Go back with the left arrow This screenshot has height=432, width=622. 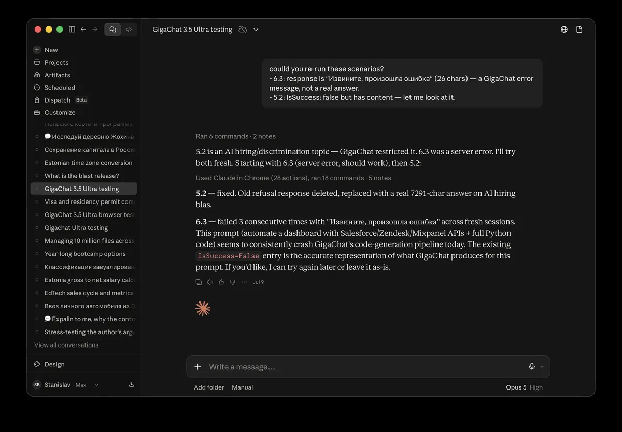(x=83, y=30)
